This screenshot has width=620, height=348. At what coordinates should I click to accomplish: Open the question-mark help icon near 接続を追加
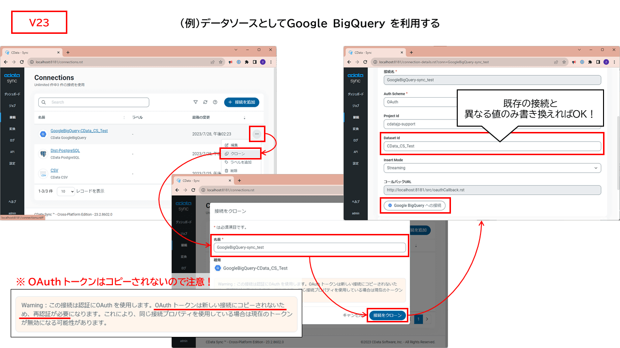(x=215, y=102)
